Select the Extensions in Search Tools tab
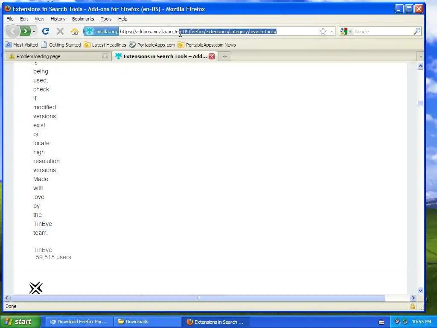Image resolution: width=437 pixels, height=328 pixels. point(164,56)
